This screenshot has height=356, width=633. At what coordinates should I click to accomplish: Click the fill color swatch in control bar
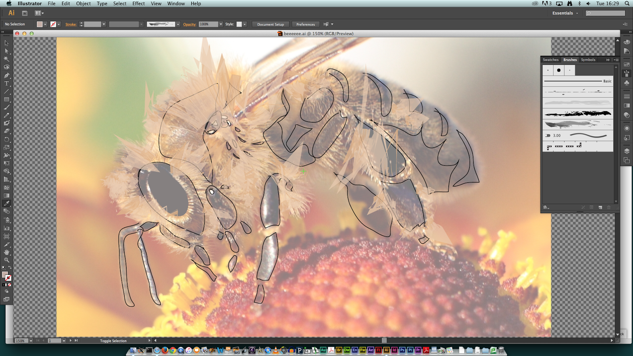pyautogui.click(x=40, y=25)
